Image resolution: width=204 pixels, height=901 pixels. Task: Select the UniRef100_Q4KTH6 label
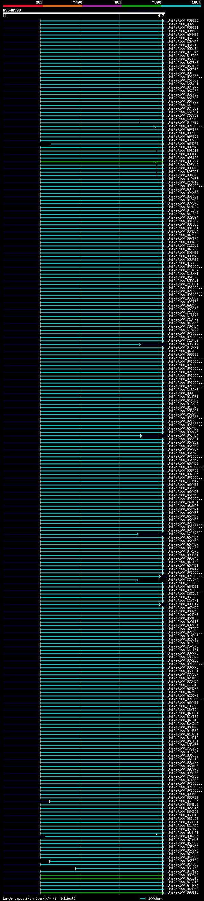click(183, 562)
